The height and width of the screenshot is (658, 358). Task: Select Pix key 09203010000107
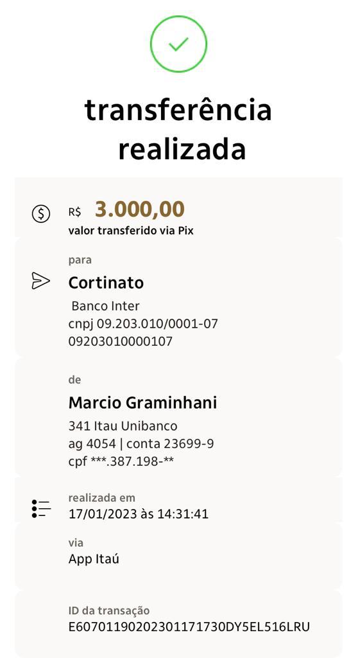(x=121, y=342)
